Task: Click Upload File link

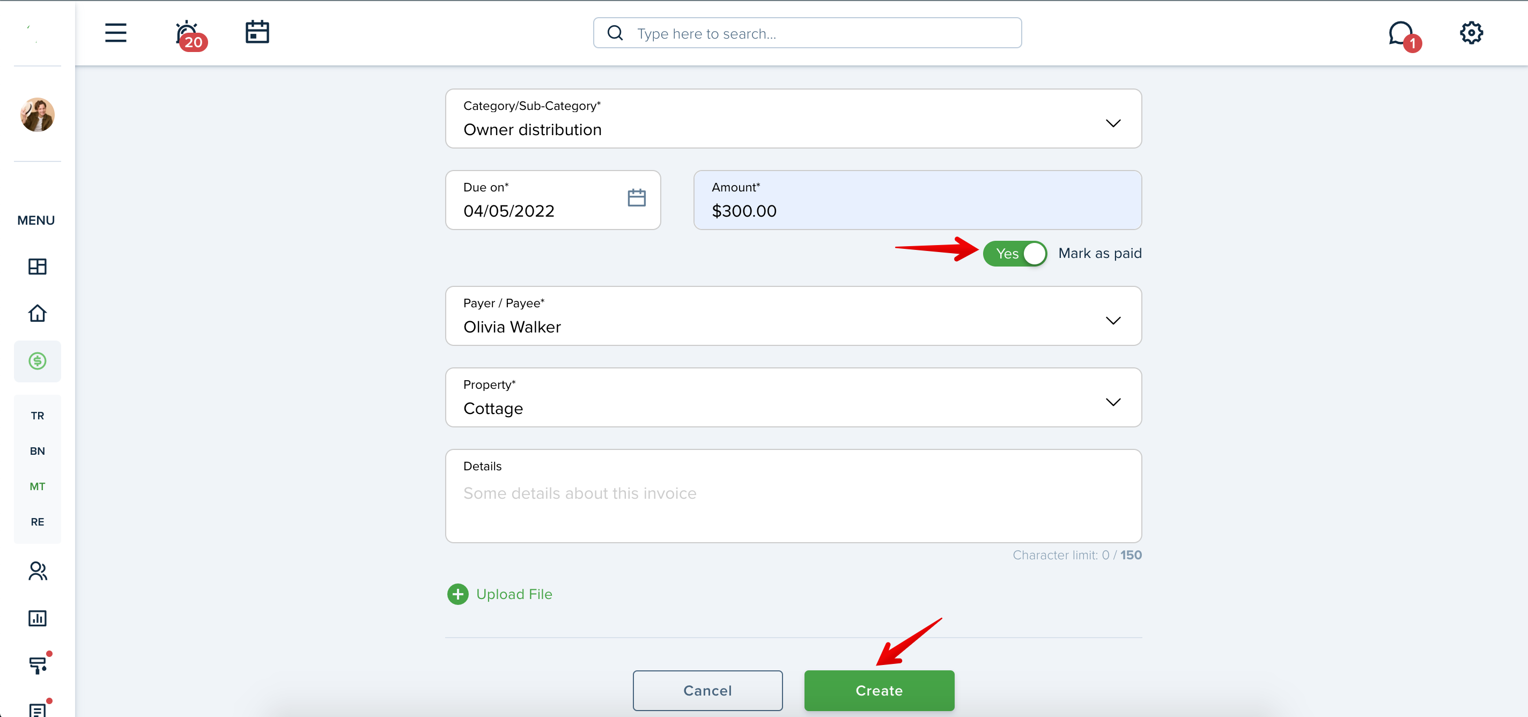Action: point(514,594)
